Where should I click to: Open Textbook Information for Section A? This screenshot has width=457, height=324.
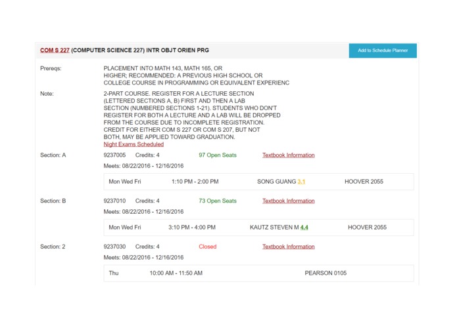(x=288, y=155)
